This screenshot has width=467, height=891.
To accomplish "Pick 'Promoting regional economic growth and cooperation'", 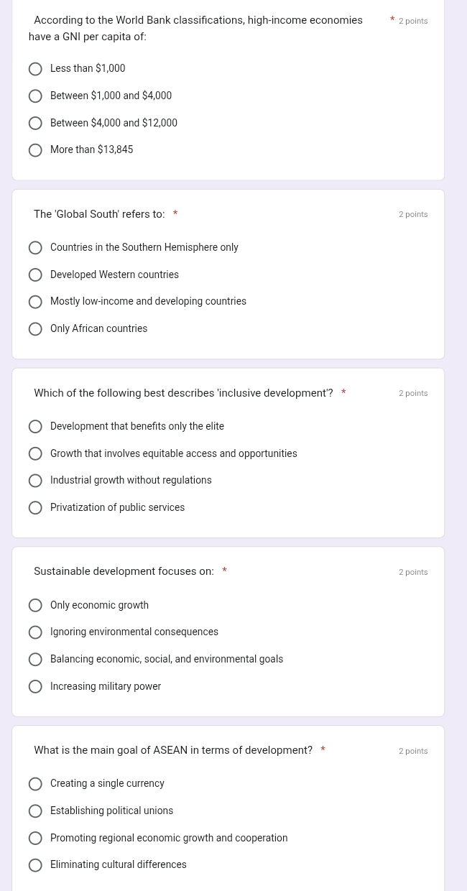I will point(35,839).
